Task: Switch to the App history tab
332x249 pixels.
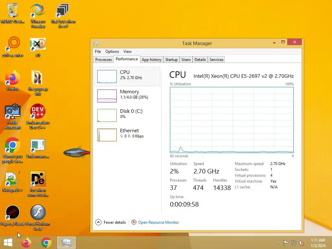Action: coord(152,60)
